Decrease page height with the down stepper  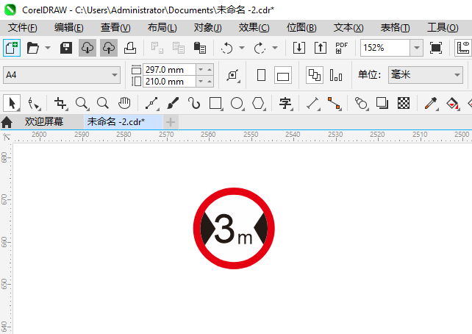(x=201, y=82)
